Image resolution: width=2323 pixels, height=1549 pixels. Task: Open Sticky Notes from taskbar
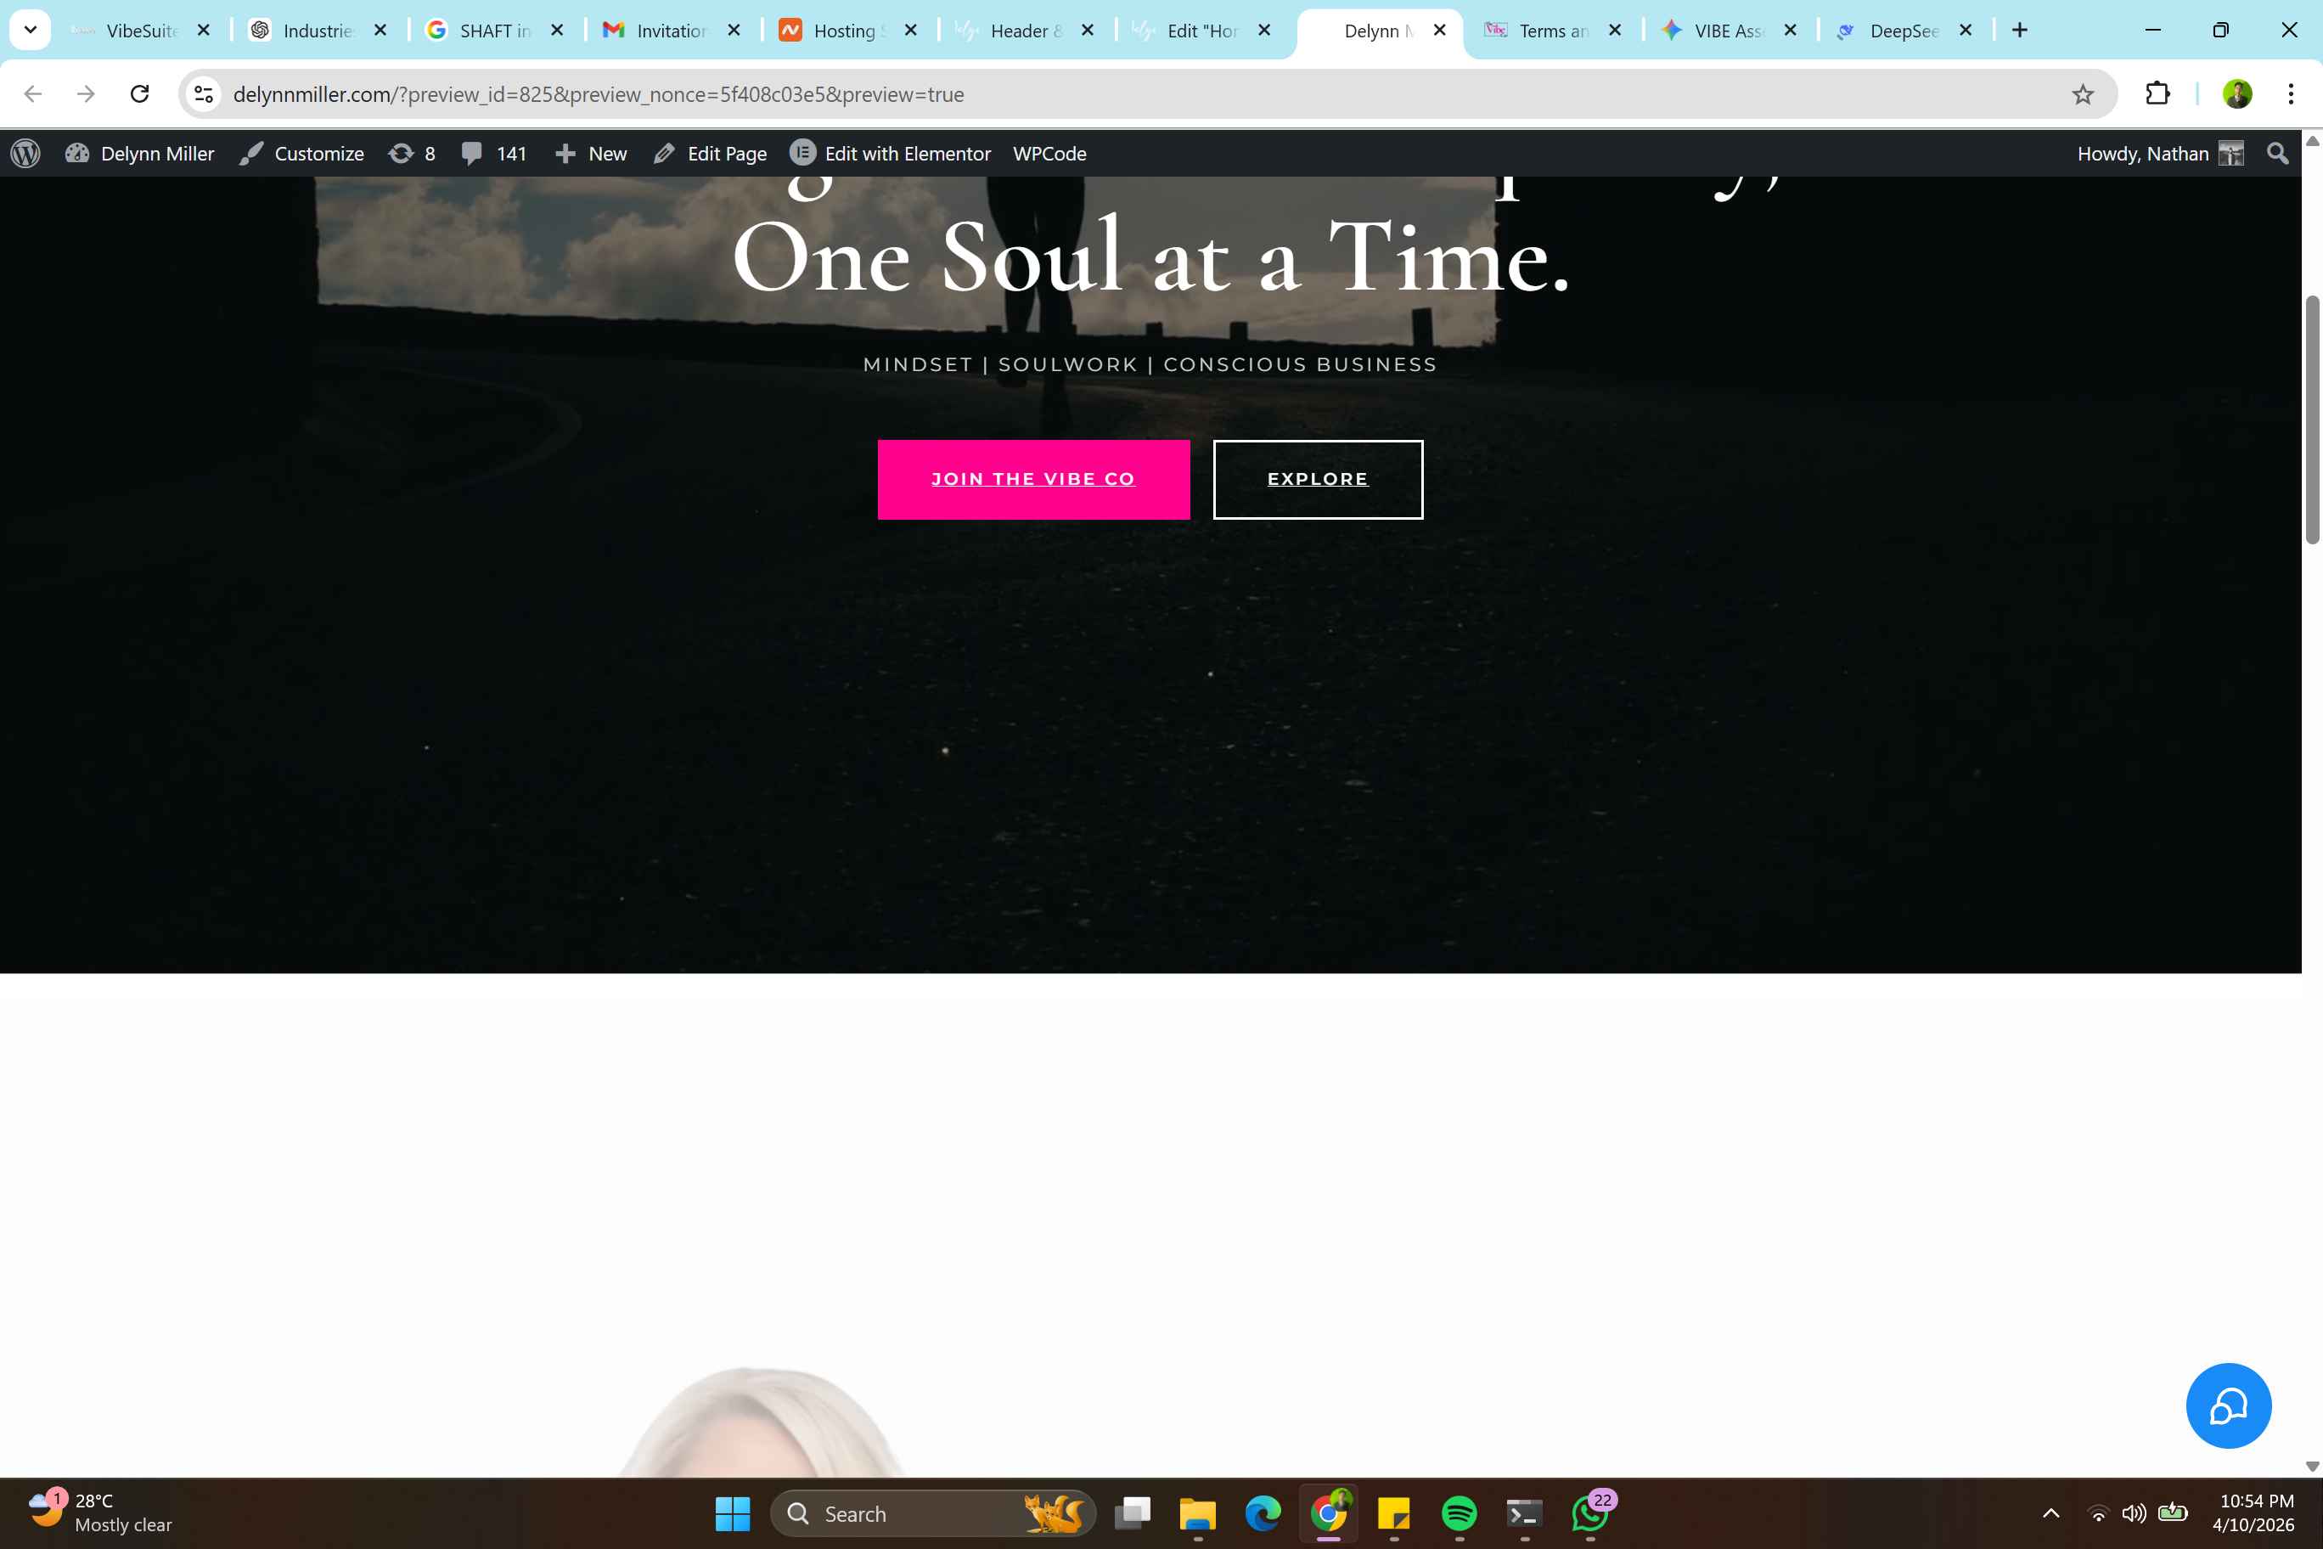click(x=1393, y=1513)
